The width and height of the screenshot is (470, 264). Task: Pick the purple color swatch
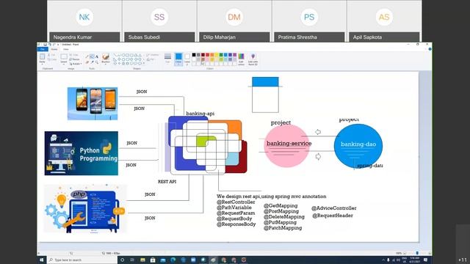(x=235, y=55)
